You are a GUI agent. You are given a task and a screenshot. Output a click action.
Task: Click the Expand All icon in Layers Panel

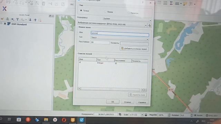click(30, 20)
